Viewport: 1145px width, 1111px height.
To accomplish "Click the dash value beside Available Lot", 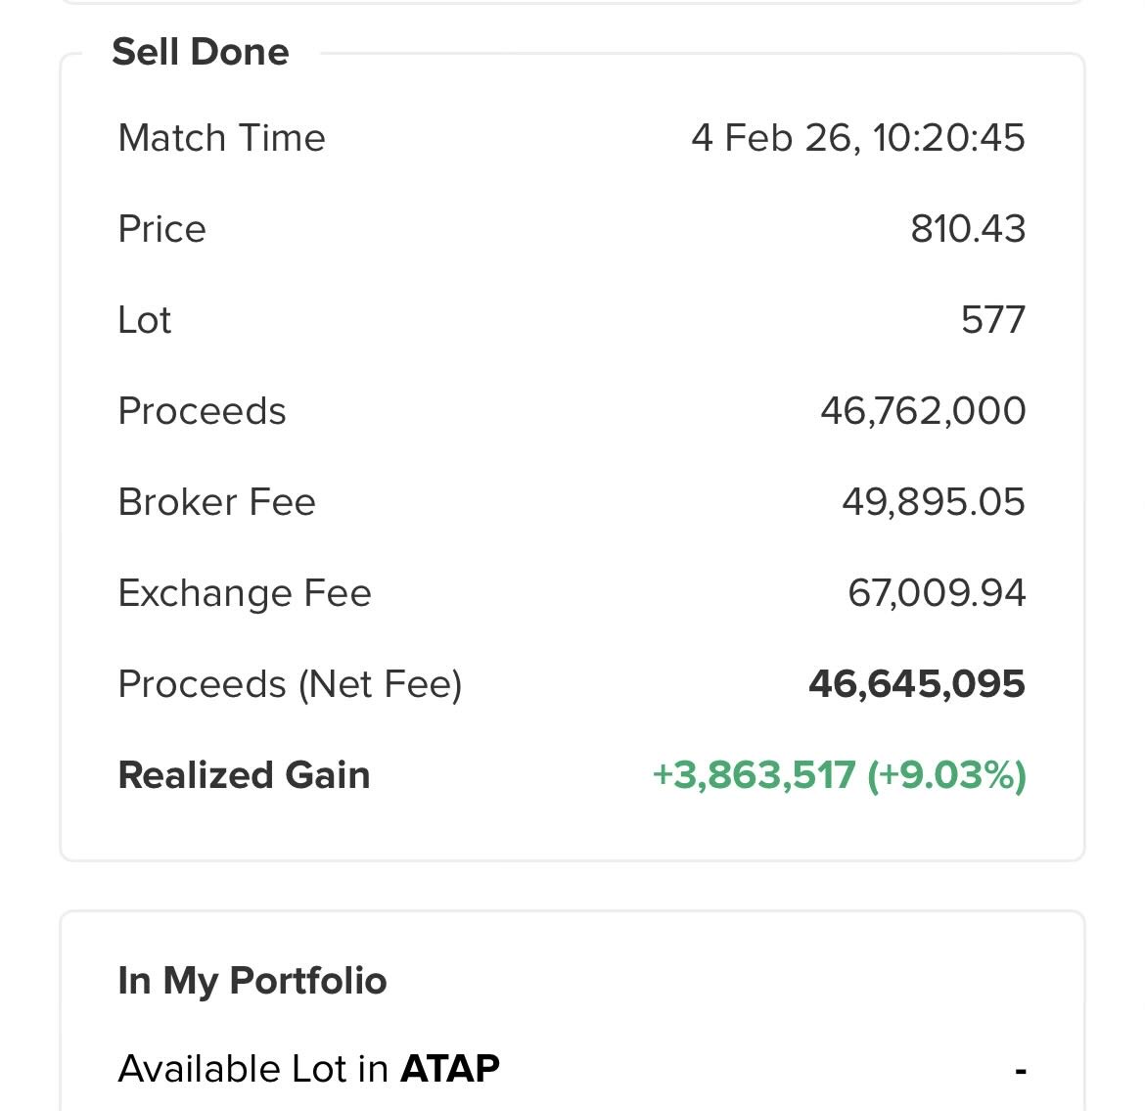I will [x=1020, y=1071].
